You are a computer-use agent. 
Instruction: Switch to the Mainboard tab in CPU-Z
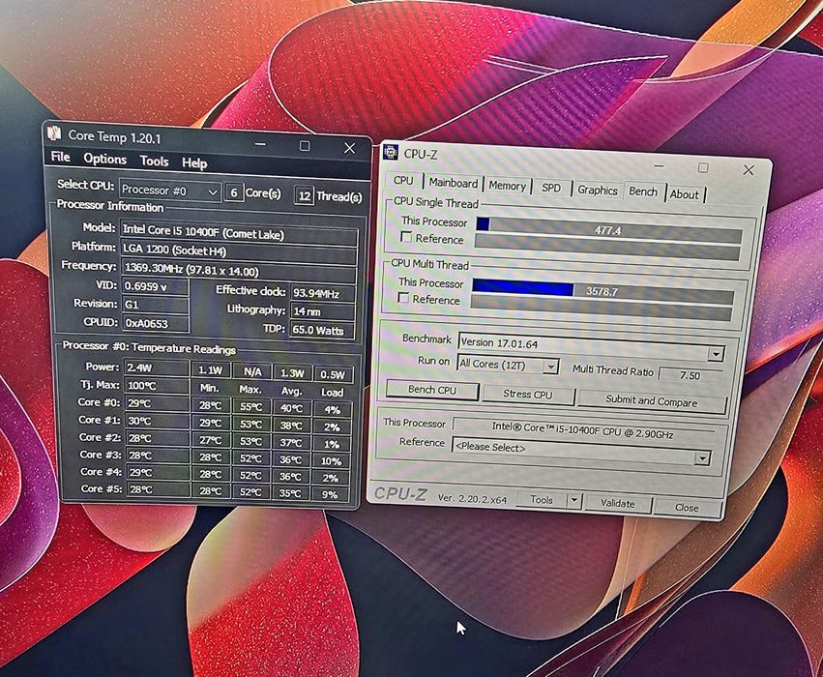click(453, 183)
